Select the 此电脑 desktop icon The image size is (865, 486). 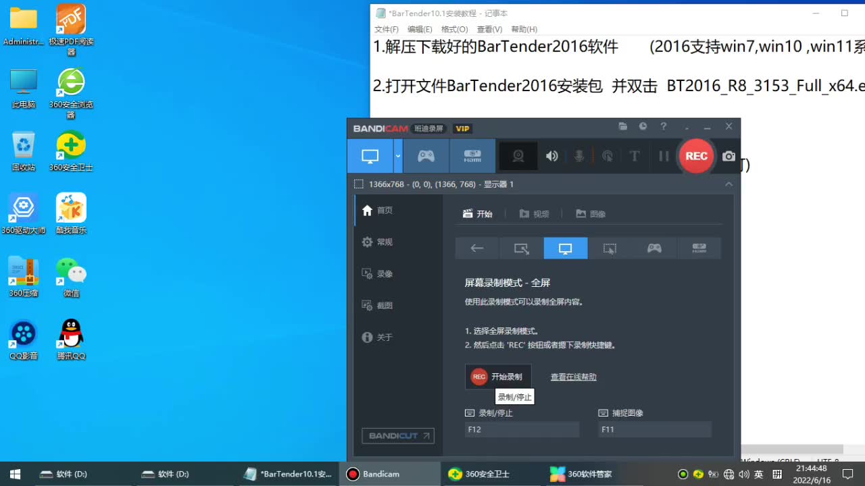click(x=24, y=90)
